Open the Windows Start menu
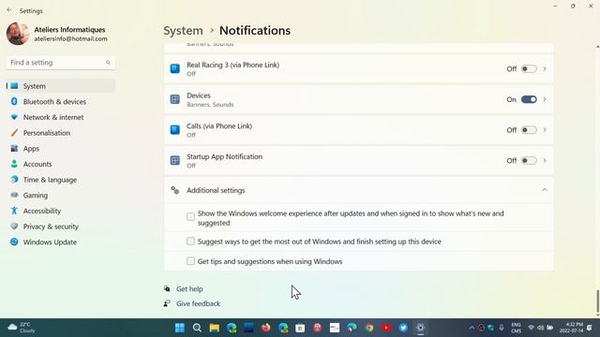Image resolution: width=600 pixels, height=337 pixels. tap(179, 328)
